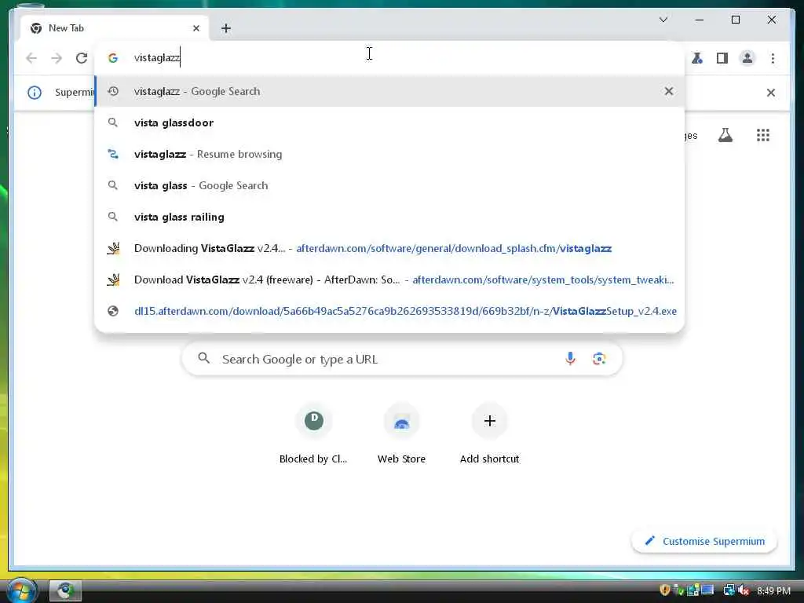Click the browser back arrow
804x603 pixels.
31,58
